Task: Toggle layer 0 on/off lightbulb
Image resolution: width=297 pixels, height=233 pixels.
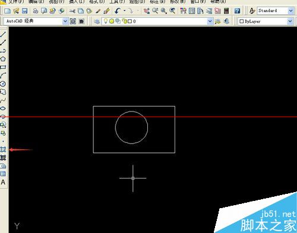Action: pos(106,21)
